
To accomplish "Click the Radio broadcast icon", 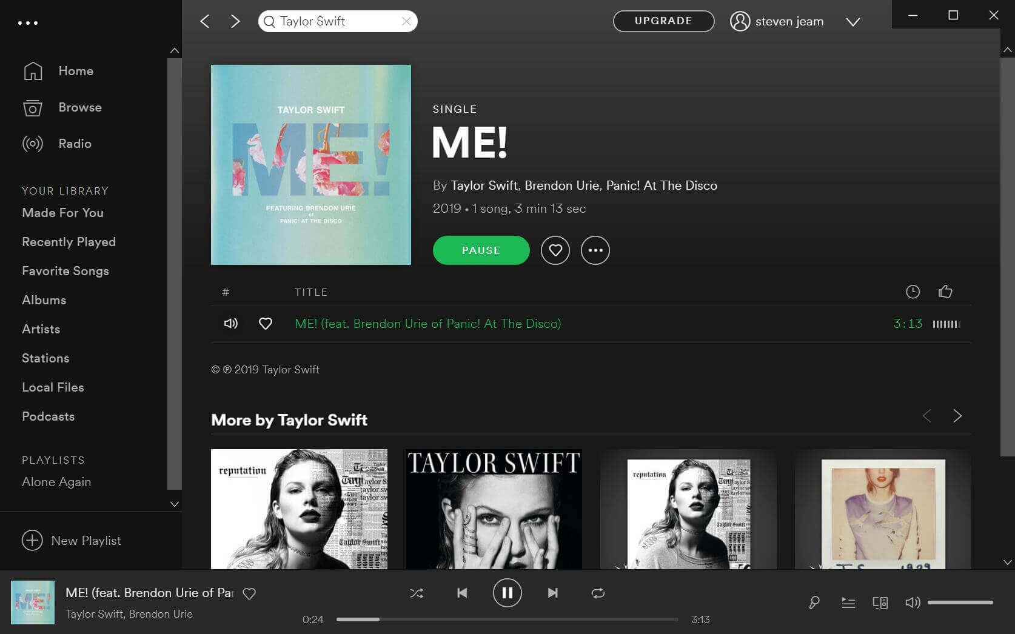I will coord(33,144).
